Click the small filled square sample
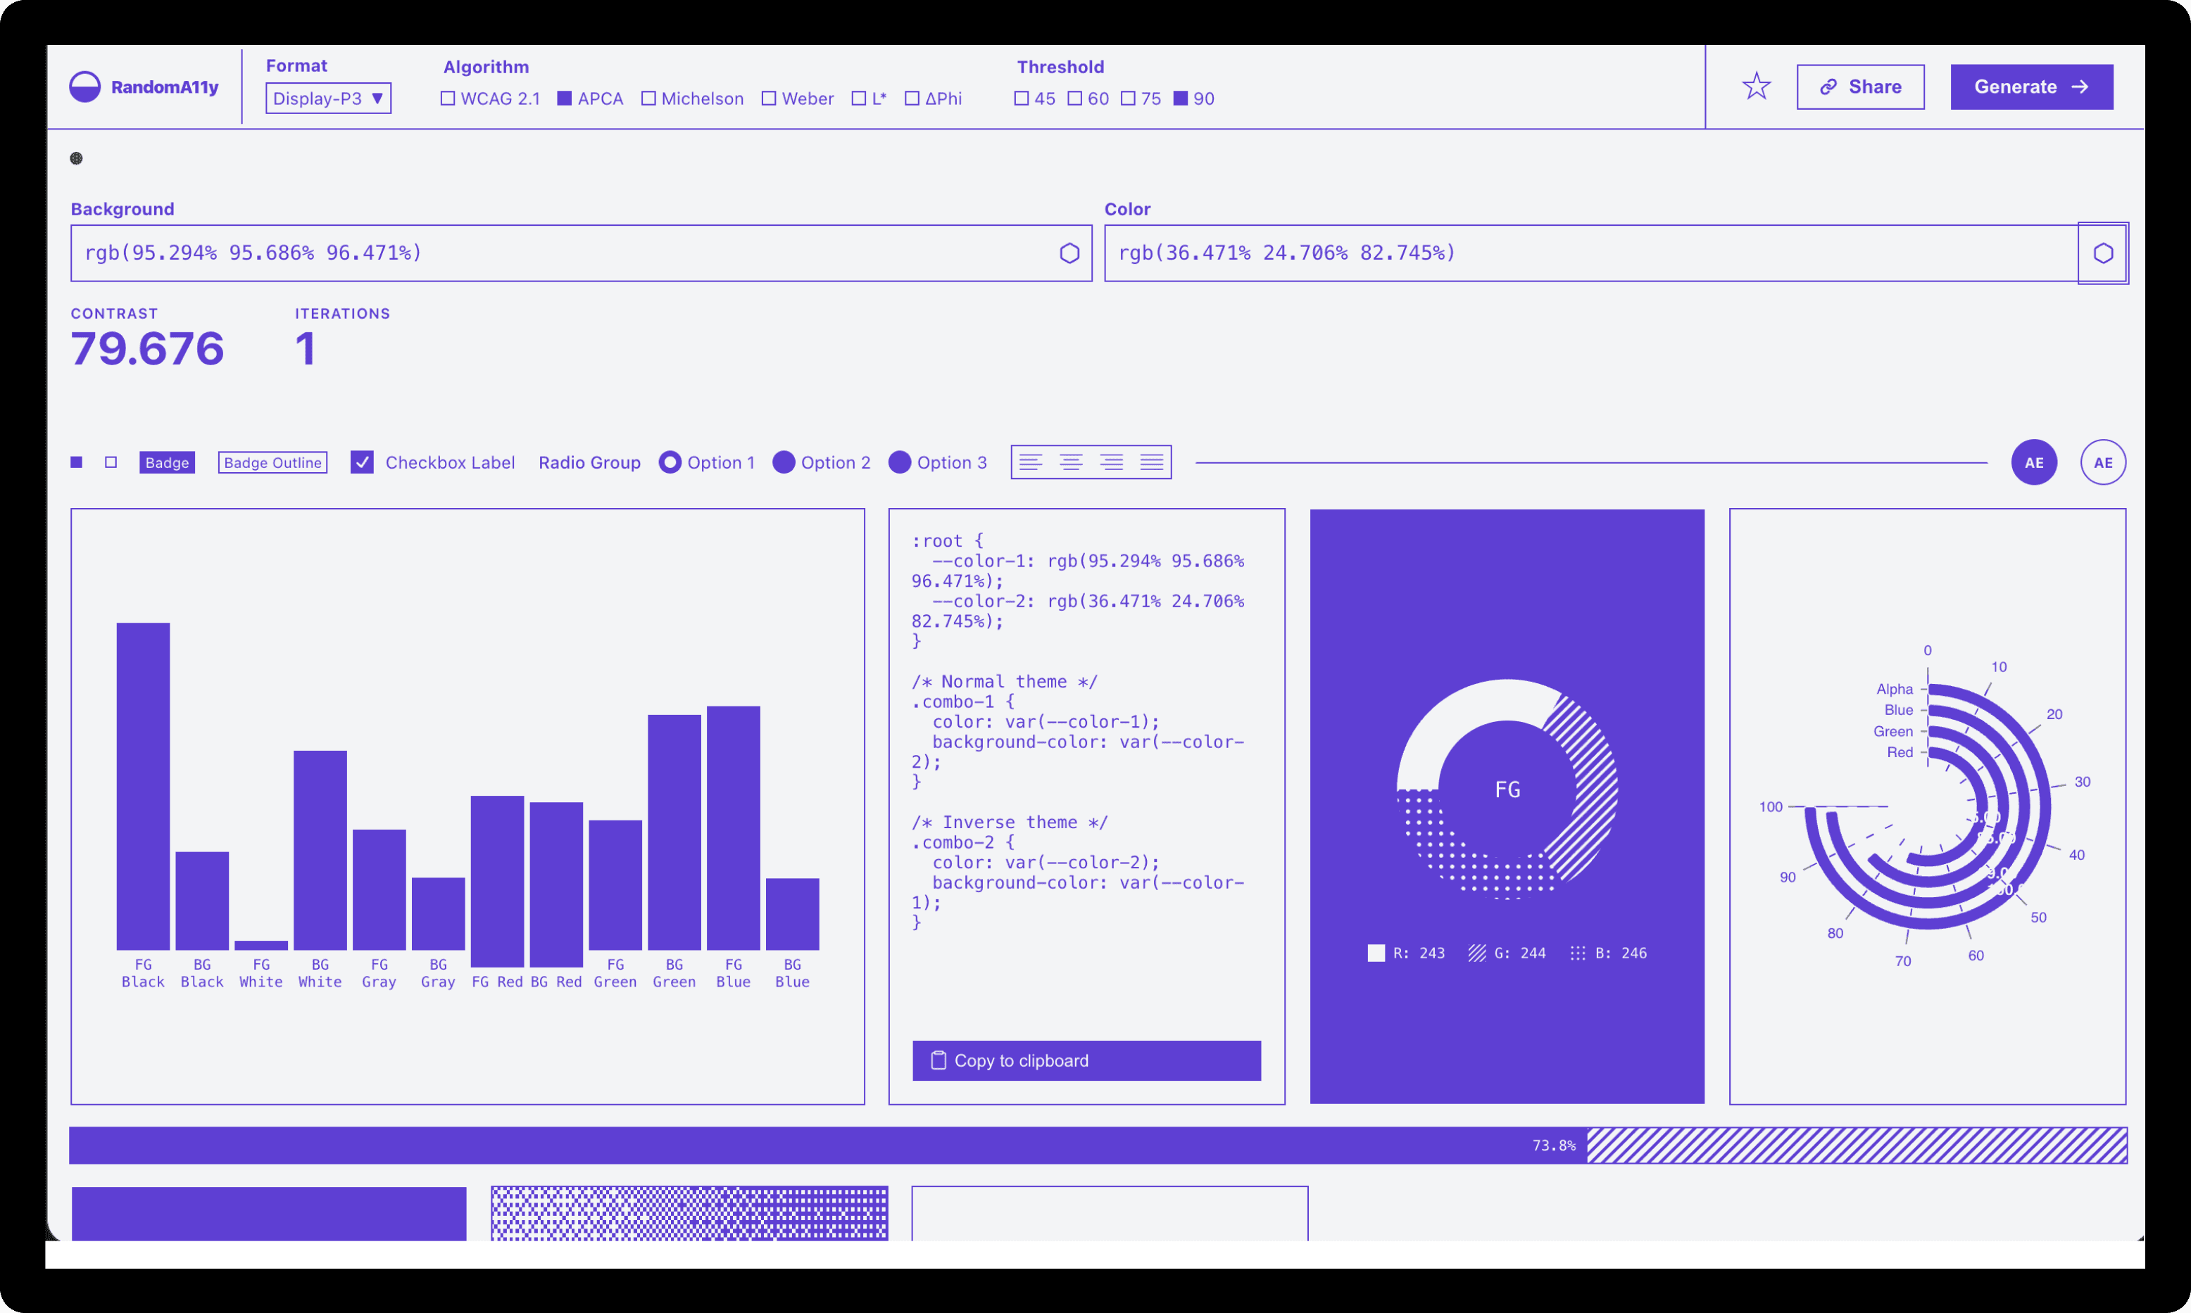2191x1313 pixels. pyautogui.click(x=77, y=462)
